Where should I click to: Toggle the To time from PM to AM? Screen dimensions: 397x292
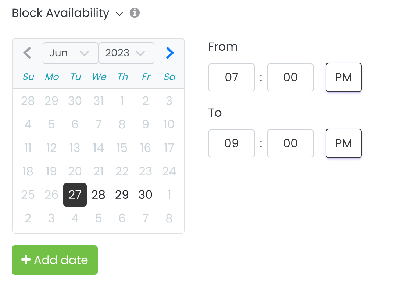click(343, 143)
